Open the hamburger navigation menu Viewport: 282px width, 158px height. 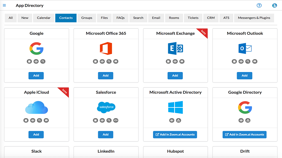coord(4,5)
